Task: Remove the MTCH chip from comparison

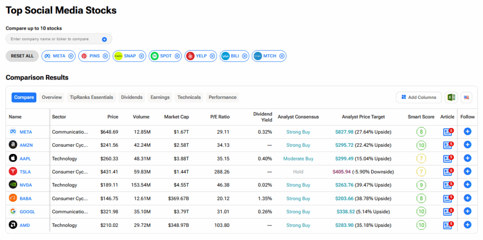Action: [x=282, y=56]
